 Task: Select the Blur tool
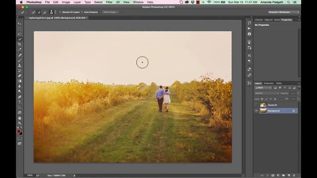(20, 86)
